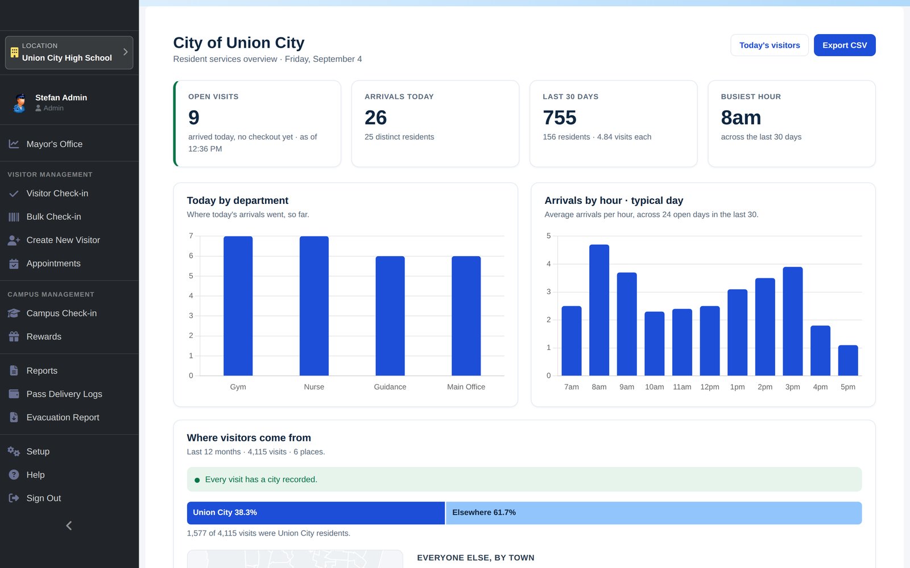Screen dimensions: 910x568
Task: Click the 5pm bar in arrivals chart
Action: (848, 361)
